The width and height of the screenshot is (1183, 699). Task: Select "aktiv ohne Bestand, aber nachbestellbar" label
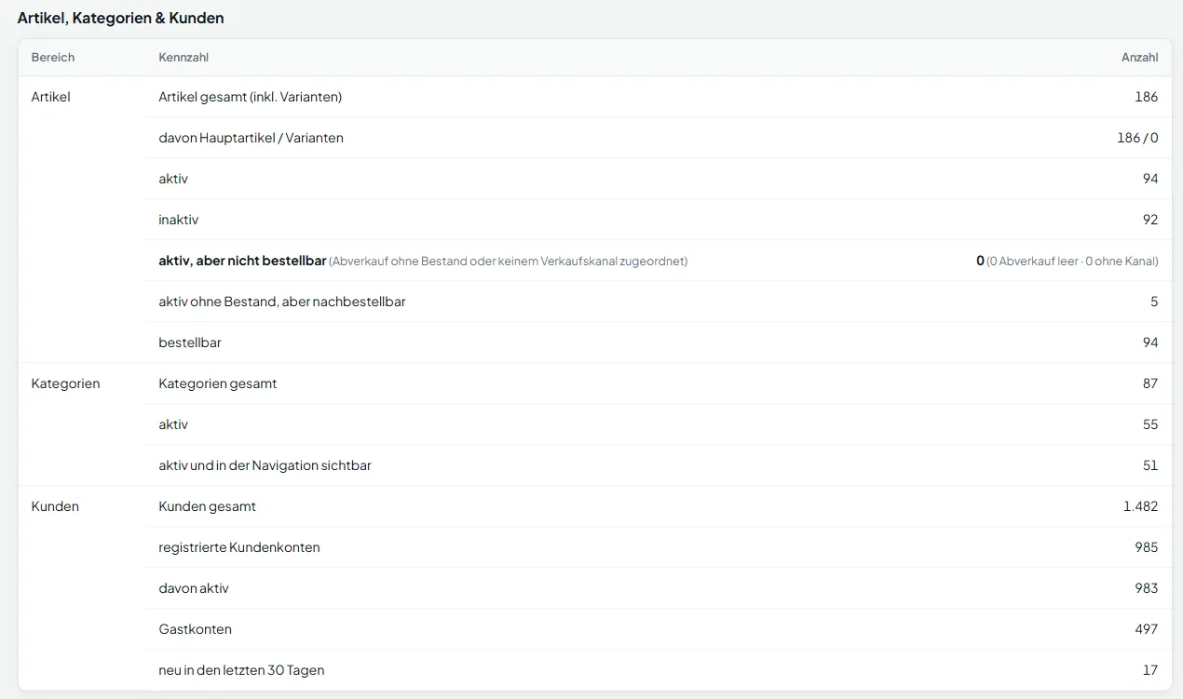coord(282,302)
